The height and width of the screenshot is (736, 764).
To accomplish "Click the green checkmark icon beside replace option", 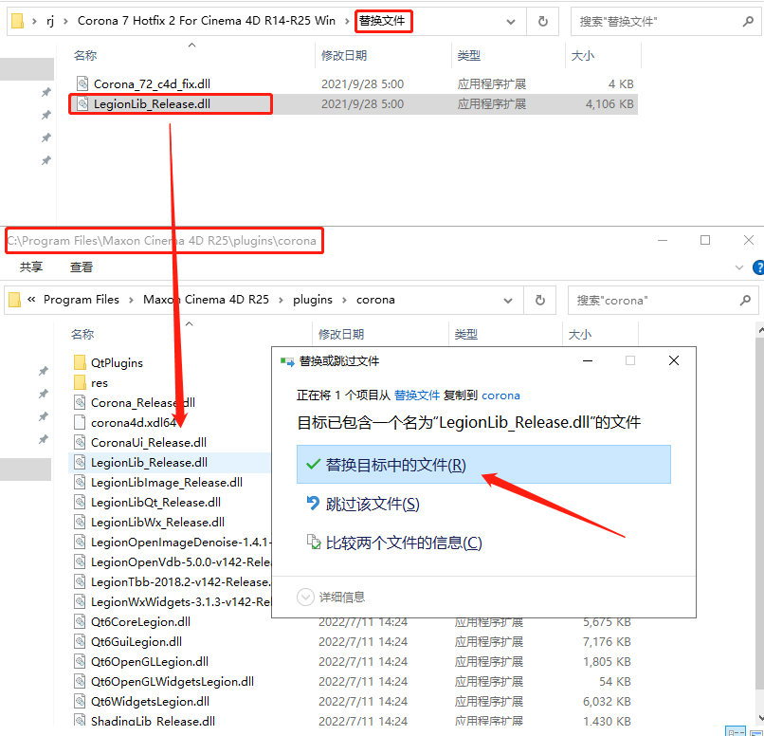I will click(x=313, y=464).
